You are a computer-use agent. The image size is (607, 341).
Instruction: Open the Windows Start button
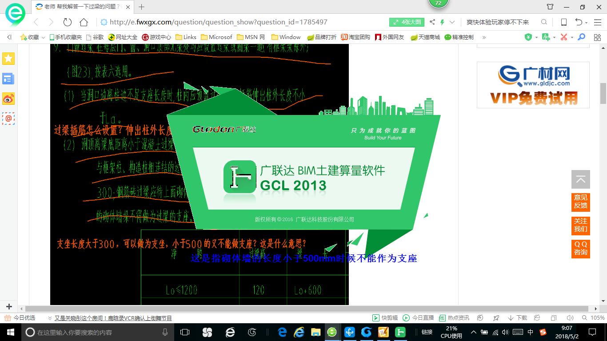click(10, 332)
